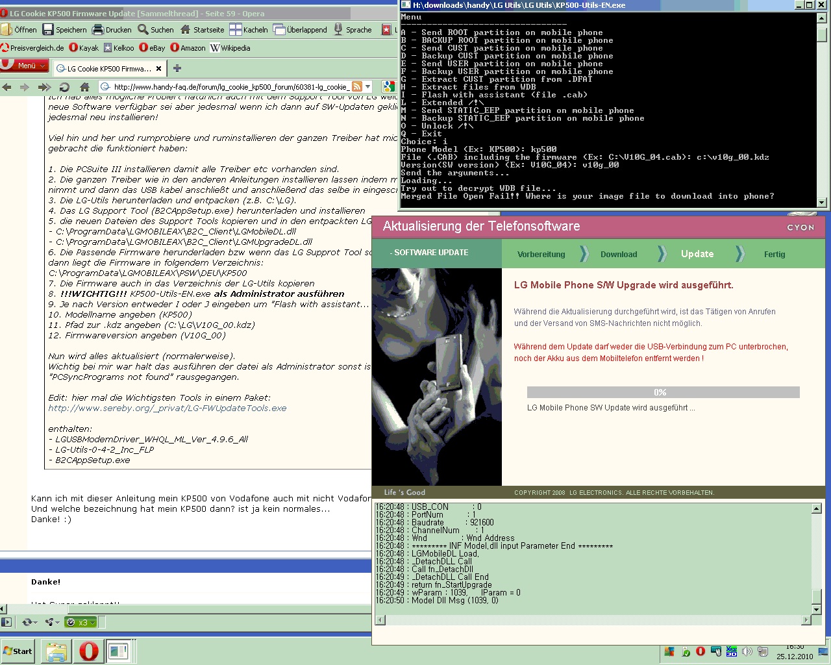Open the Wikipedia bookmark
Screen dimensions: 831x665
[x=230, y=47]
